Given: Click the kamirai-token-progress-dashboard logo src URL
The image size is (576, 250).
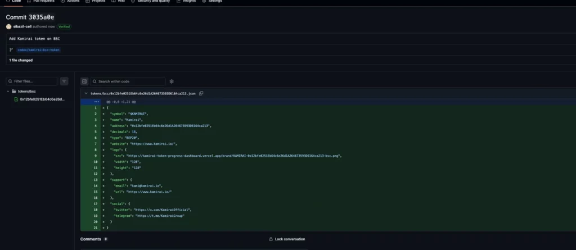Looking at the screenshot, I should click(233, 156).
